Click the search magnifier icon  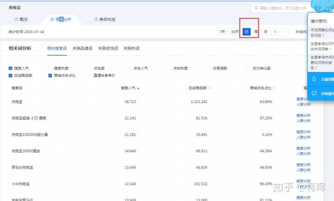pyautogui.click(x=256, y=8)
